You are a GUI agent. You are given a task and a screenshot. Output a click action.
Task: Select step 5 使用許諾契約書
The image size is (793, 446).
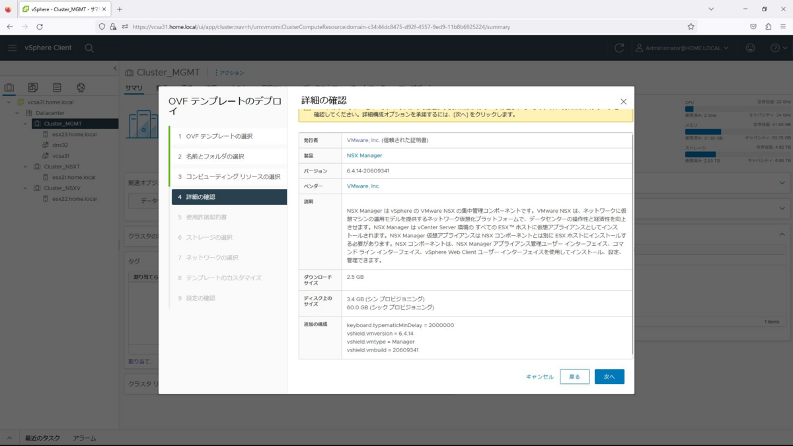tap(229, 217)
